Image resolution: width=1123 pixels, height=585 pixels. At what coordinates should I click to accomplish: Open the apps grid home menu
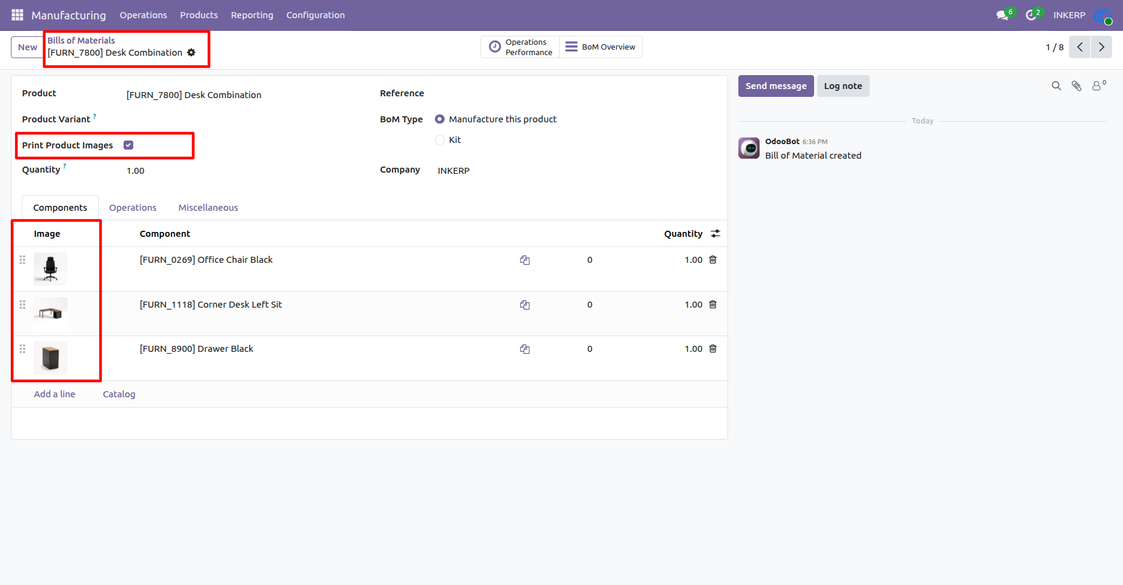tap(17, 15)
